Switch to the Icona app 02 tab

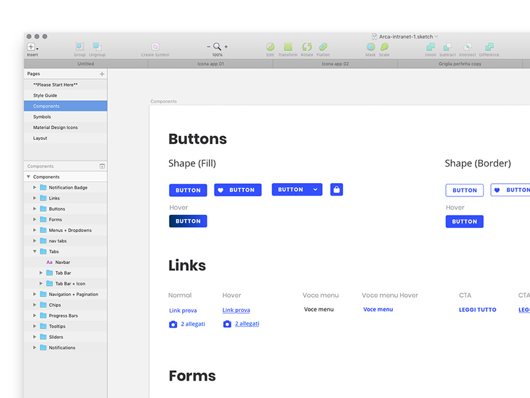pyautogui.click(x=335, y=64)
